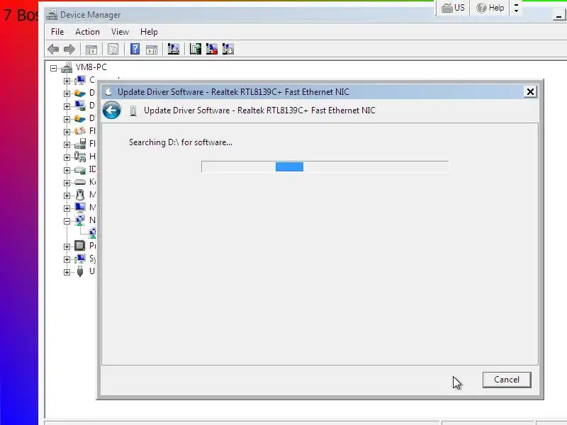Go back using the blue arrow in dialog

[x=112, y=110]
